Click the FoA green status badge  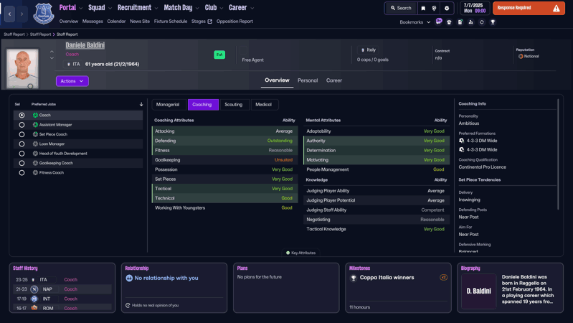point(219,55)
